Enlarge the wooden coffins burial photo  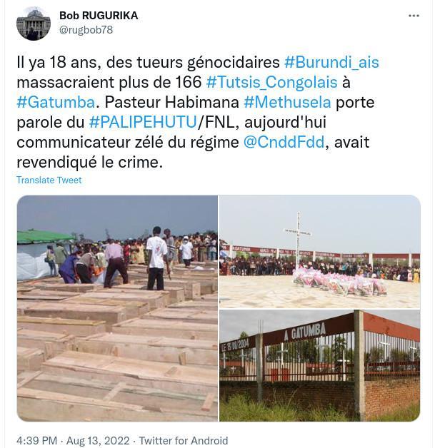pos(117,308)
